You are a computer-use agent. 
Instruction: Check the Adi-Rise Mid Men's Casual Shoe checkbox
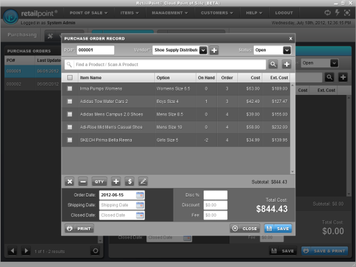point(70,127)
